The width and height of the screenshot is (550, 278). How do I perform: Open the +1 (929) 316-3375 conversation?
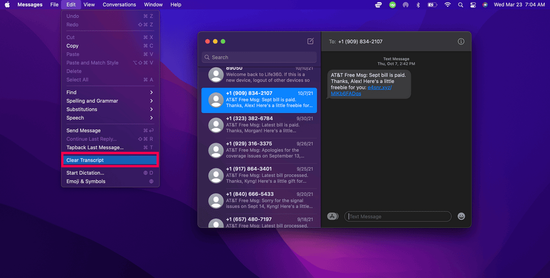click(x=259, y=151)
